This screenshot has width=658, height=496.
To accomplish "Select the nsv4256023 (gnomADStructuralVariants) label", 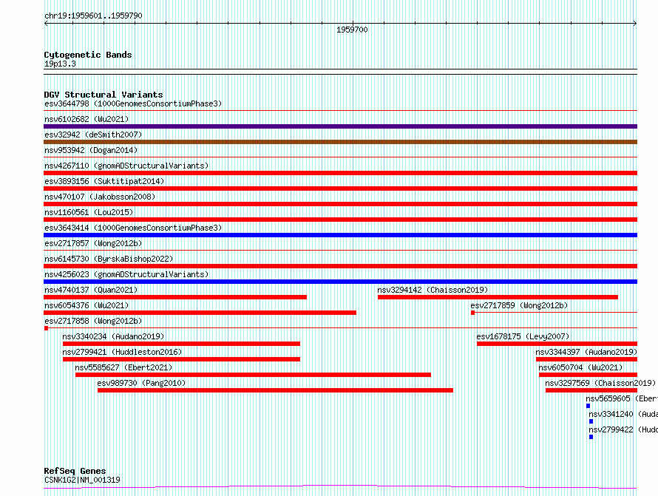I will click(126, 274).
